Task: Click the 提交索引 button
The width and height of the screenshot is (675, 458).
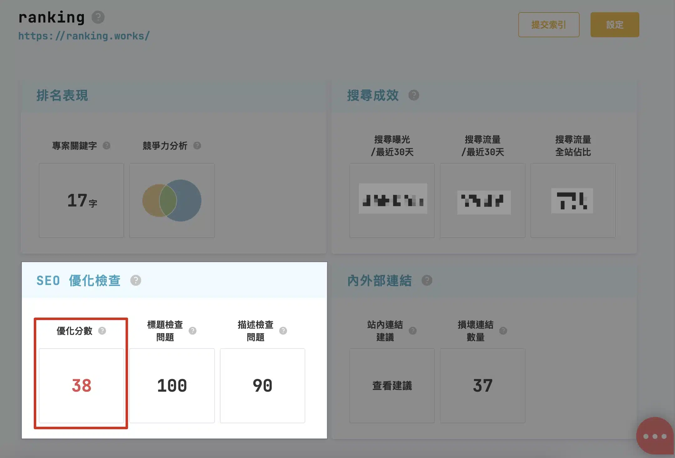Action: [x=549, y=25]
